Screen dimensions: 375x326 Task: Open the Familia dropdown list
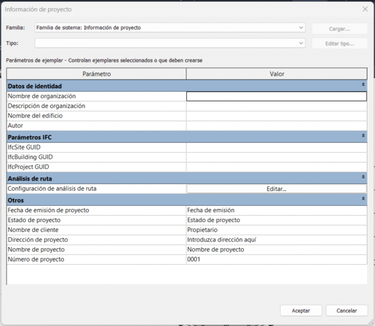(301, 28)
